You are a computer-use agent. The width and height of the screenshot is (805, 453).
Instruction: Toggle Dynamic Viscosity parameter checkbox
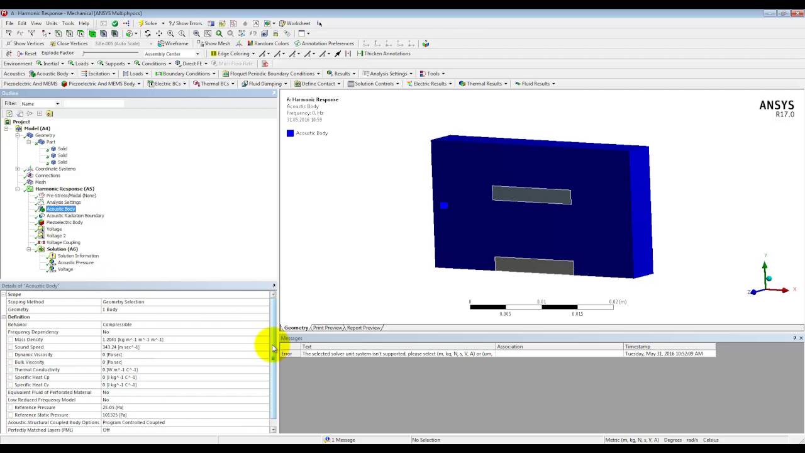point(10,355)
